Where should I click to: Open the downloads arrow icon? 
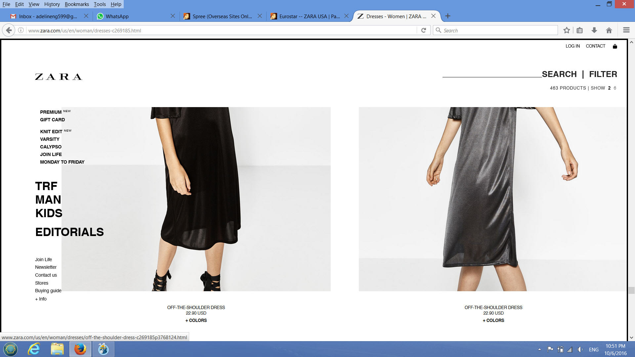point(594,30)
